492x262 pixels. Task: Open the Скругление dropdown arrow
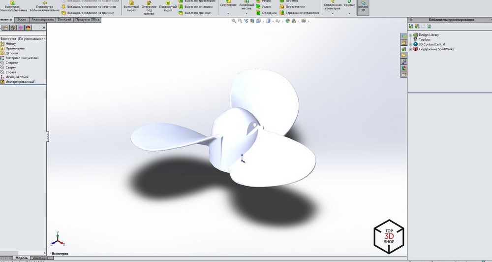click(x=228, y=13)
